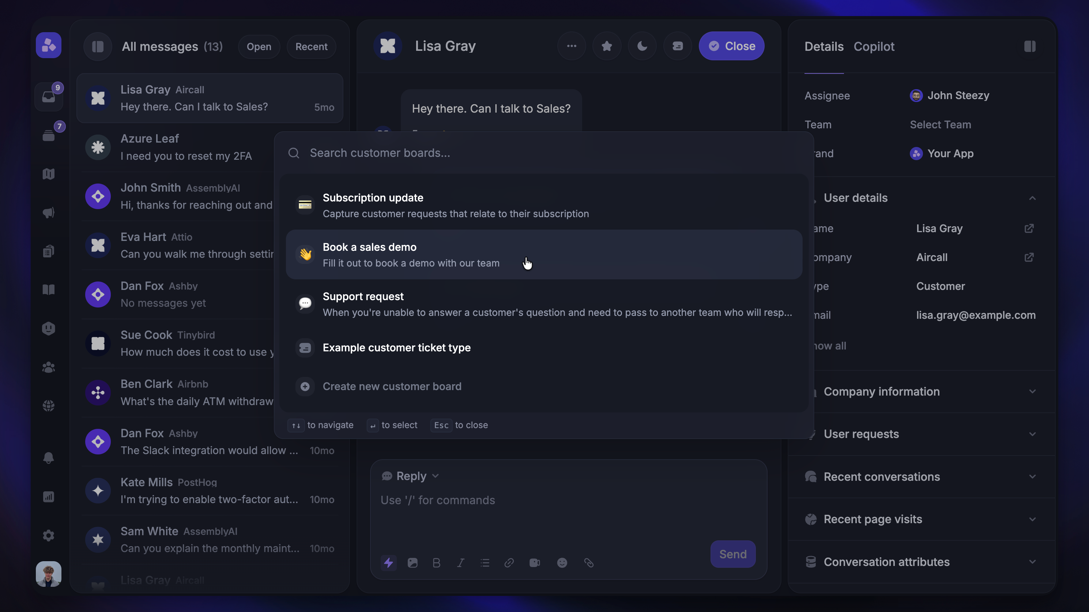Open the Open status filter
The height and width of the screenshot is (612, 1089).
(x=259, y=46)
